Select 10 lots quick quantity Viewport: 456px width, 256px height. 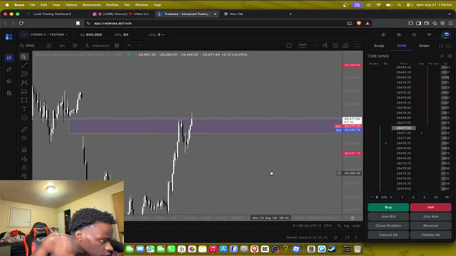[x=436, y=197]
